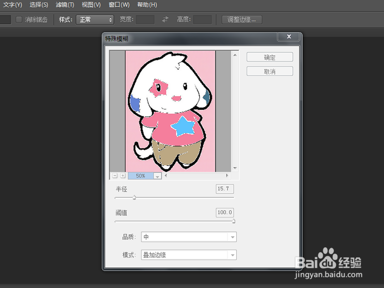Image resolution: width=384 pixels, height=288 pixels.
Task: Click the 调整边缘 refine edge button
Action: 242,20
